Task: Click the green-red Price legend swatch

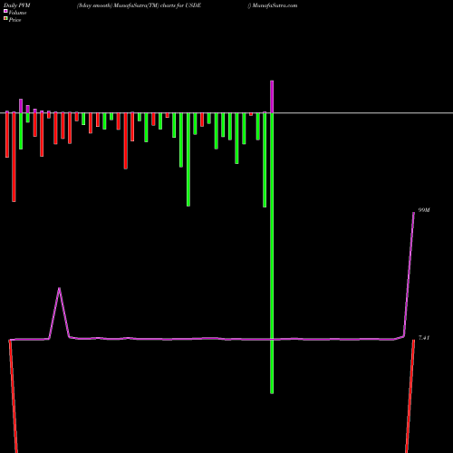Action: [5, 19]
